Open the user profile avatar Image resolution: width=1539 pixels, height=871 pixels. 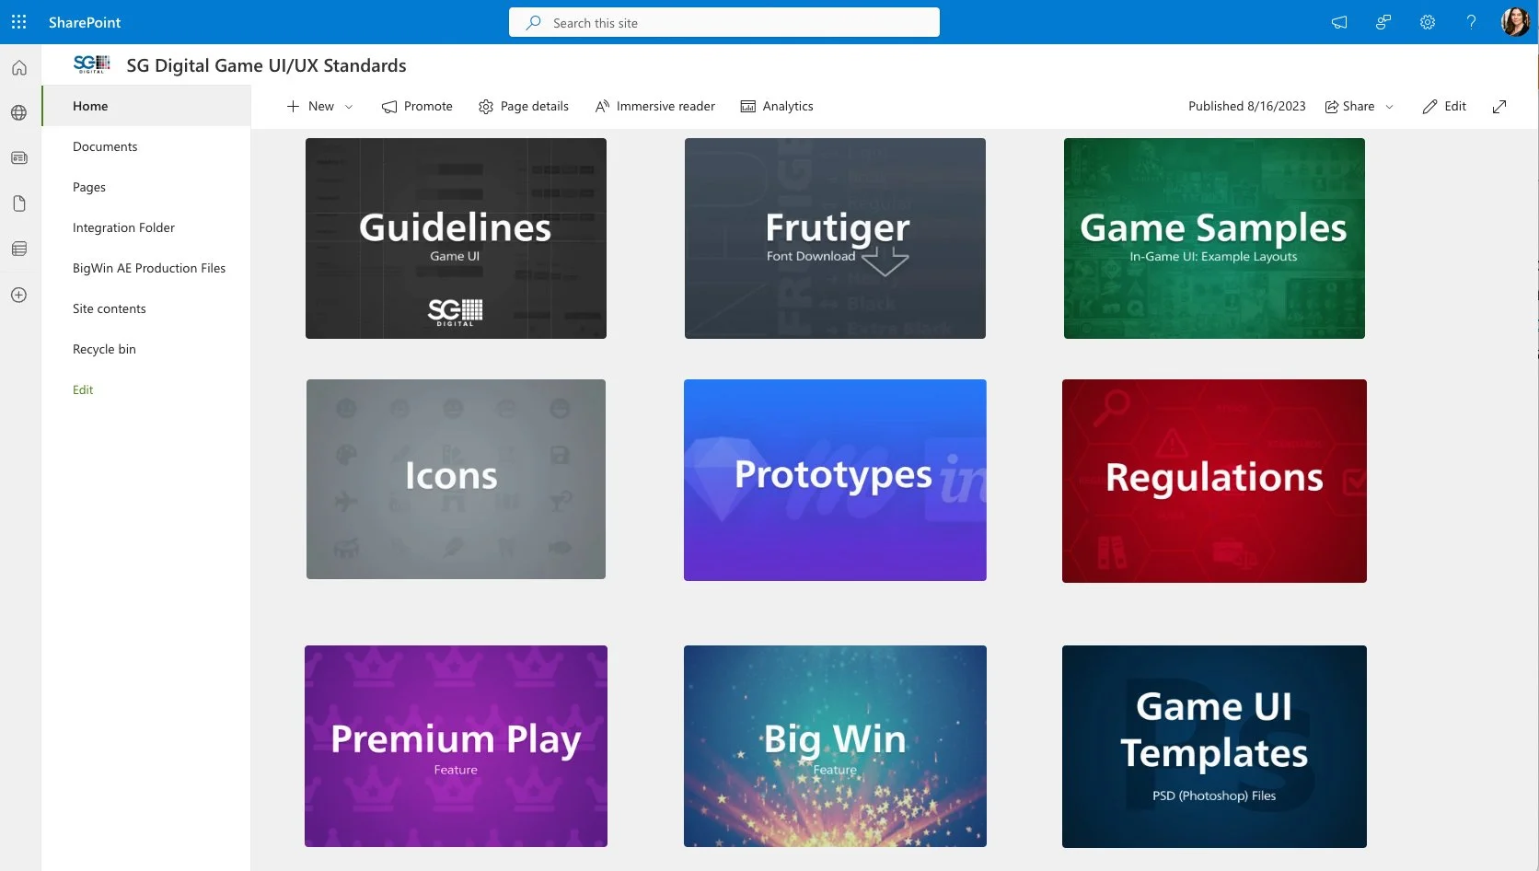[x=1515, y=22]
